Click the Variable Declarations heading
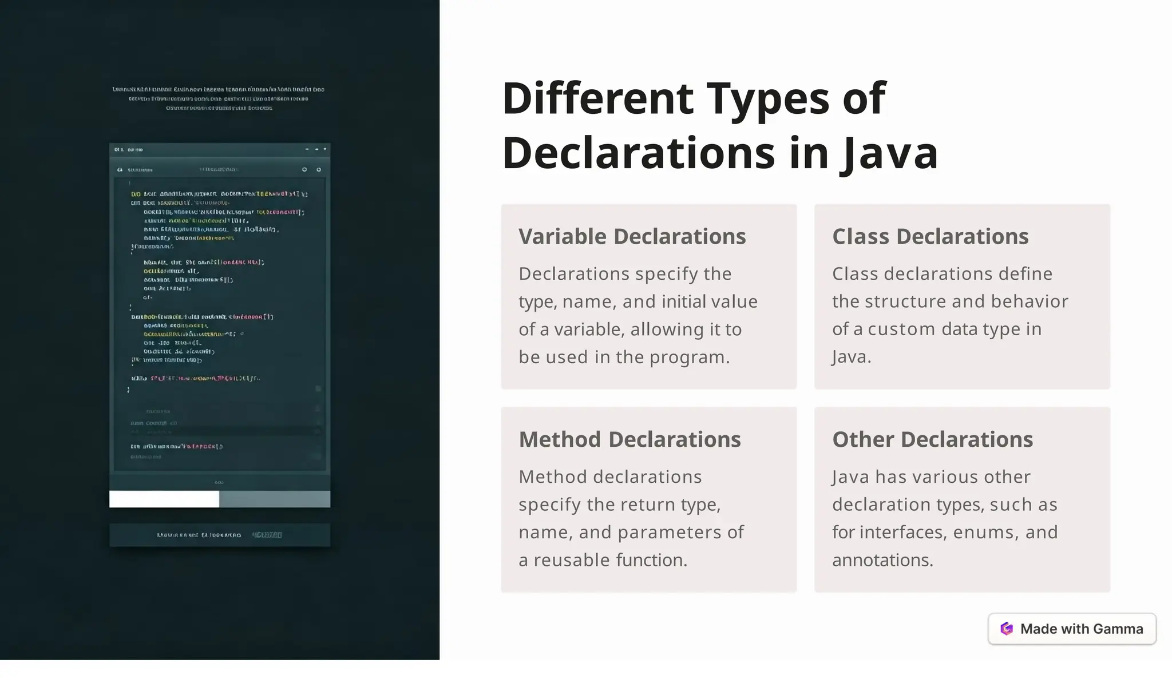The width and height of the screenshot is (1172, 687). (x=632, y=236)
